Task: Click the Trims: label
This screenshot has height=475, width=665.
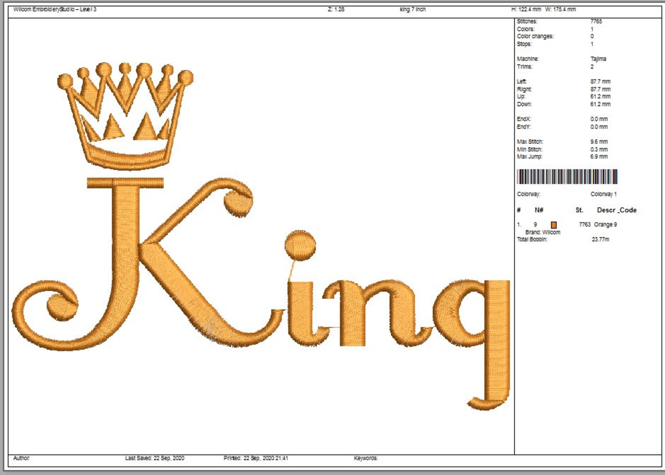Action: coord(525,67)
